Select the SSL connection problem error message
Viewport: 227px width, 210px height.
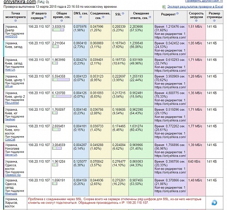pyautogui.click(x=115, y=201)
